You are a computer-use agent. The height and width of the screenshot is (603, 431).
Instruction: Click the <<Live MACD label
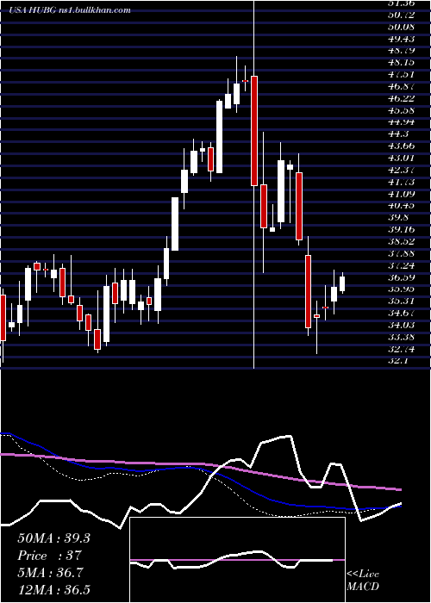(363, 580)
